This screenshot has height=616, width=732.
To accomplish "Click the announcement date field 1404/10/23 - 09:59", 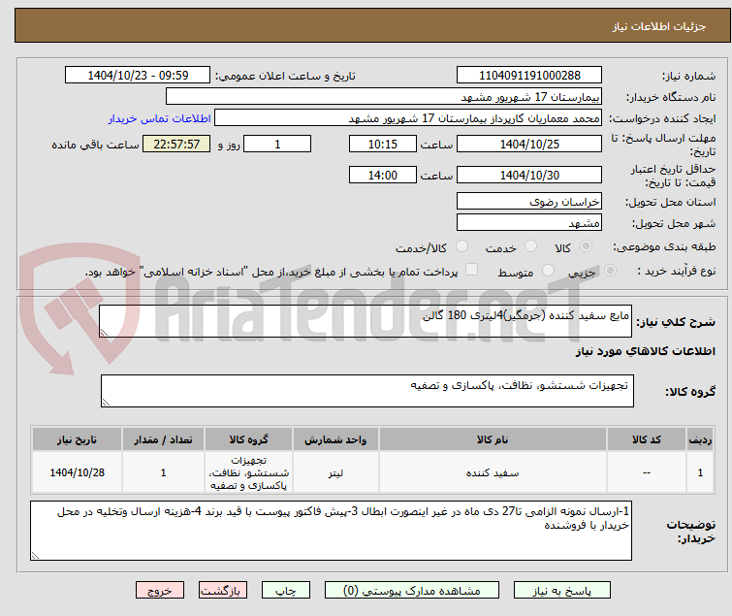I will pyautogui.click(x=138, y=76).
